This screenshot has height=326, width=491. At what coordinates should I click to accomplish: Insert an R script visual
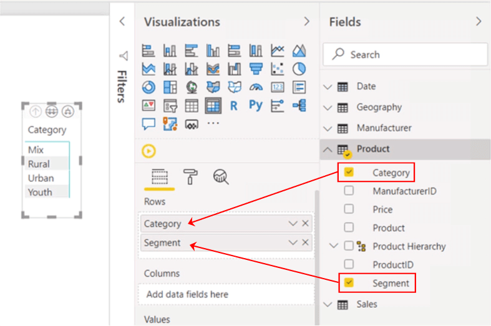[x=234, y=106]
